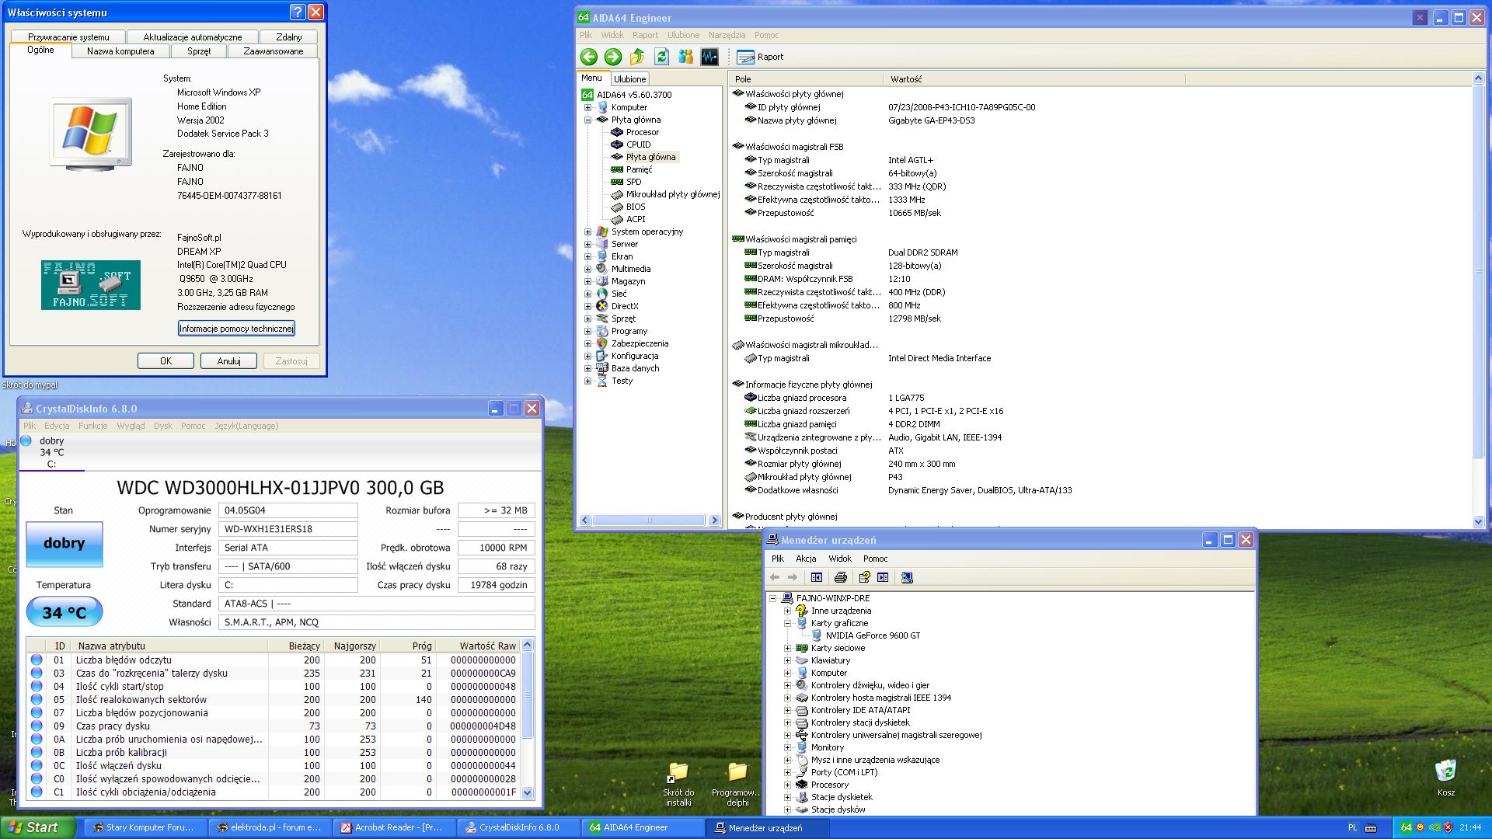This screenshot has width=1492, height=839.
Task: Open AIDA64 favorites users icon
Action: 685,57
